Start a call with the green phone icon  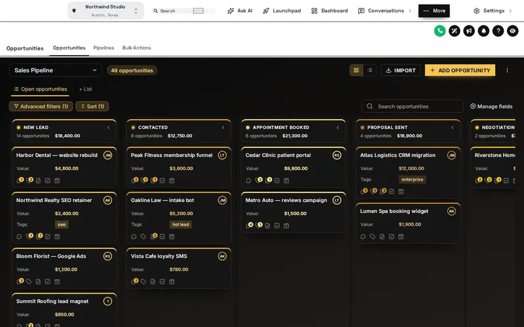coord(440,31)
